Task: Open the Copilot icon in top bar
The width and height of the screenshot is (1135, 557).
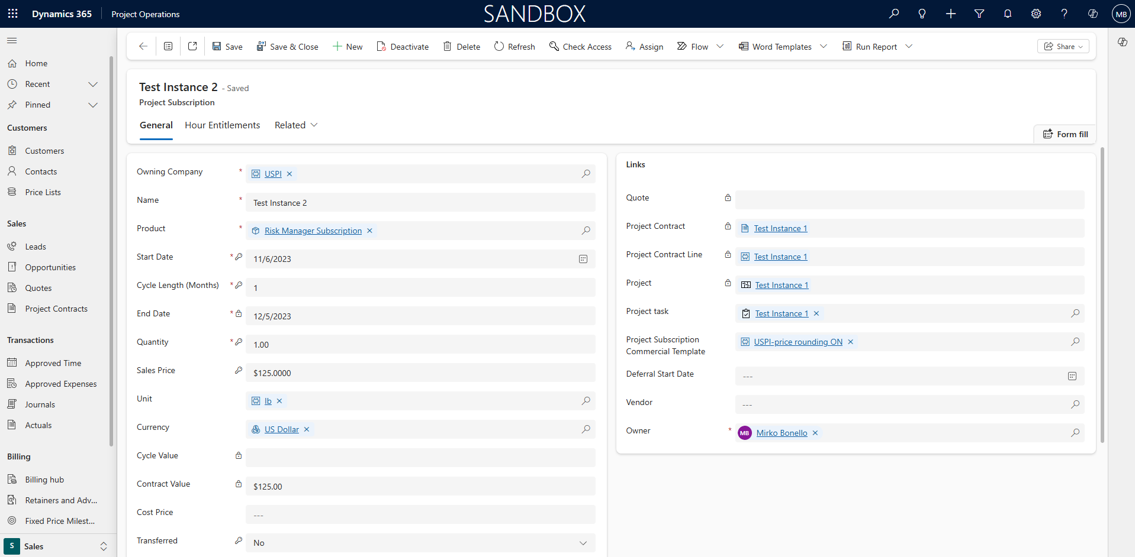Action: click(1093, 14)
